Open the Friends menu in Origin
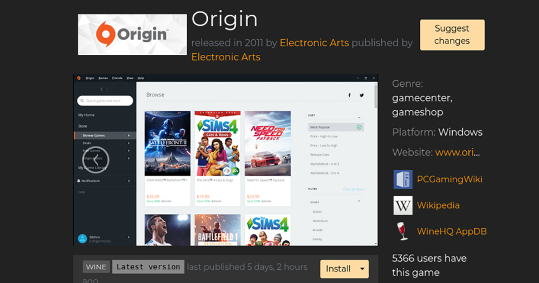This screenshot has height=283, width=539. 117,78
